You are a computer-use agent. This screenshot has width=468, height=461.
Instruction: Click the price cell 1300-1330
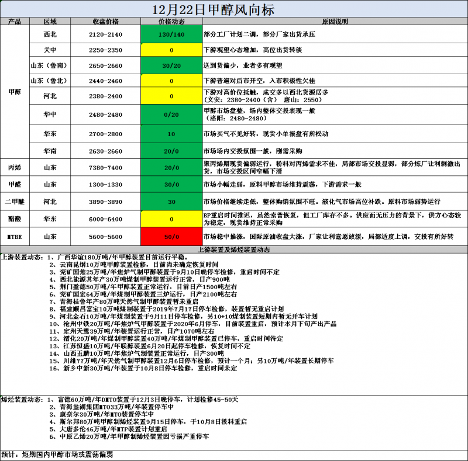(x=105, y=184)
